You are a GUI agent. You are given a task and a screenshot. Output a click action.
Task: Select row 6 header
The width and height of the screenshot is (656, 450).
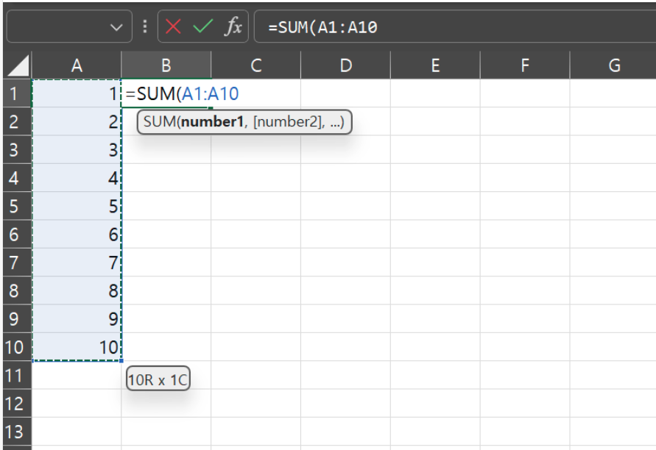pos(18,235)
